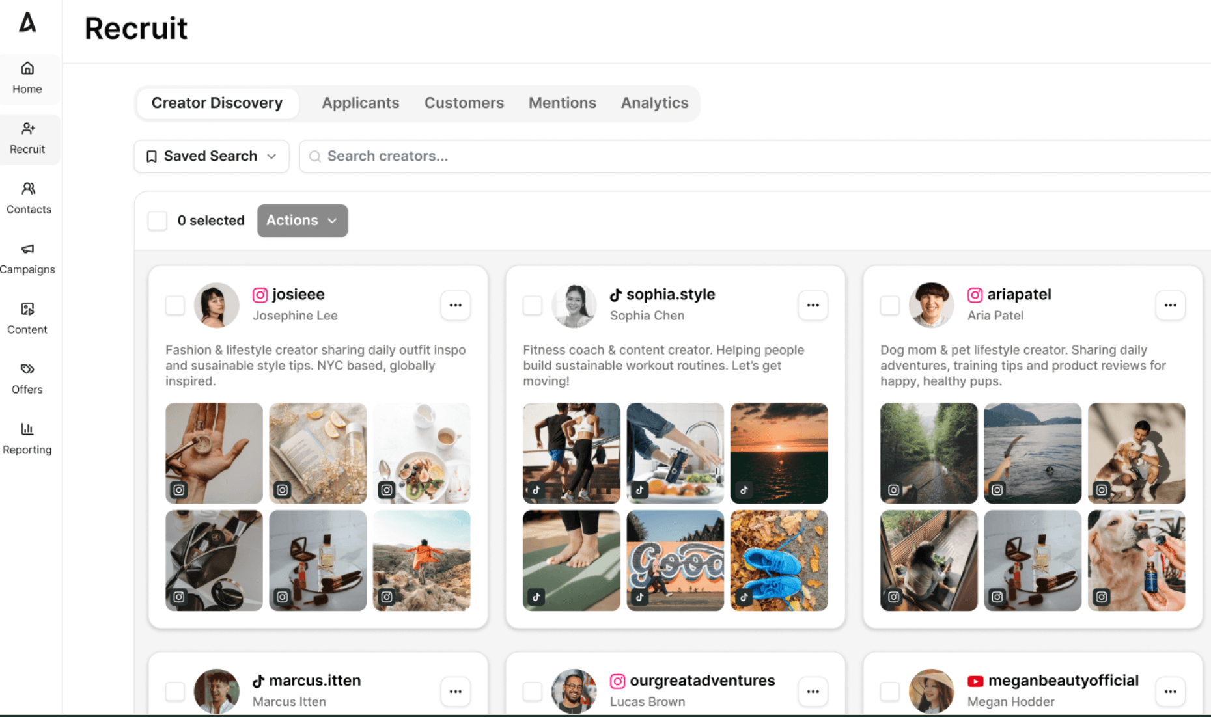Click the name 'Josephine Lee'

(x=295, y=316)
